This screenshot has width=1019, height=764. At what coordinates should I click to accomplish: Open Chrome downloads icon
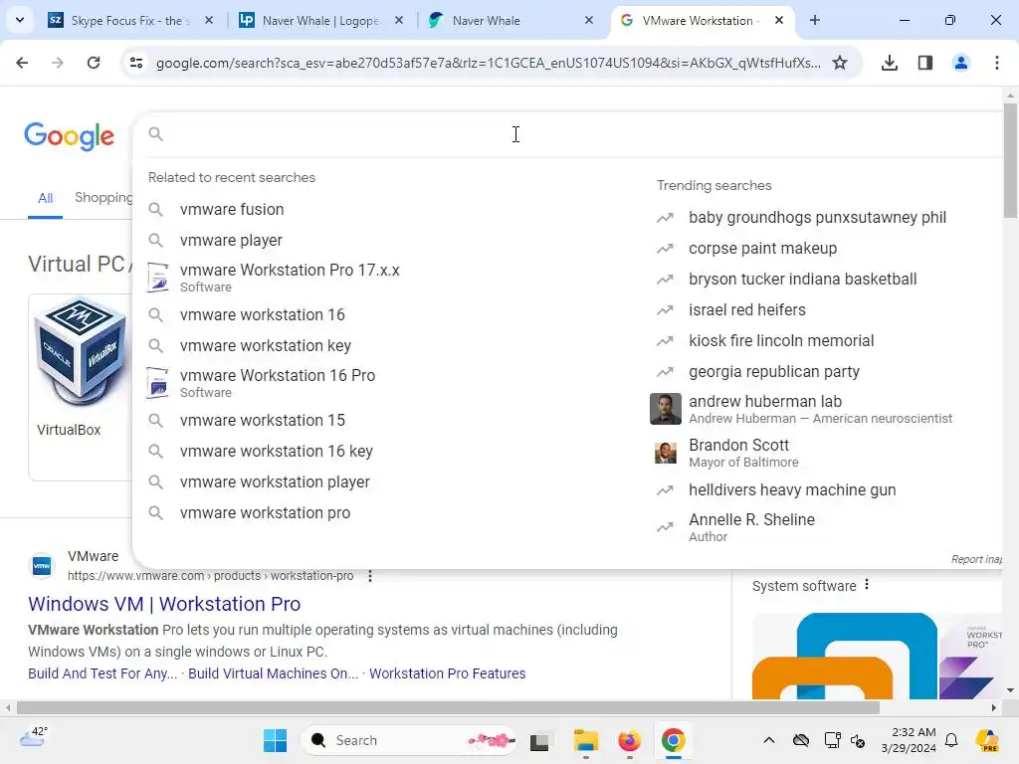click(890, 63)
